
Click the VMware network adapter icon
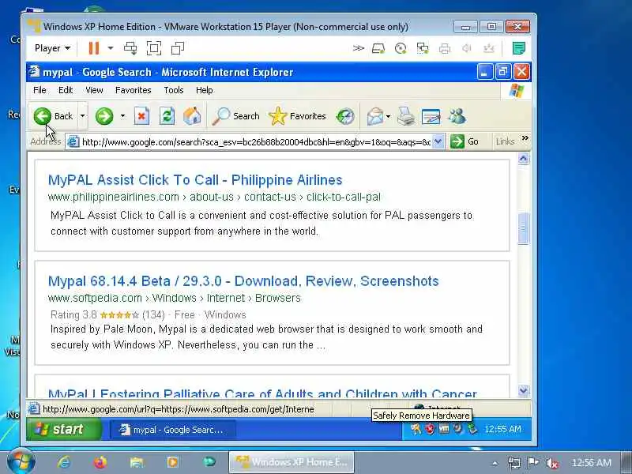[x=423, y=49]
